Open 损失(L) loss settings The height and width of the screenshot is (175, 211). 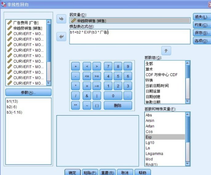coord(202,17)
